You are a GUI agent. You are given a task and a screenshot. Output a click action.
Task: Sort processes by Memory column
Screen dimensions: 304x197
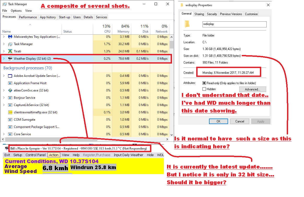click(122, 29)
